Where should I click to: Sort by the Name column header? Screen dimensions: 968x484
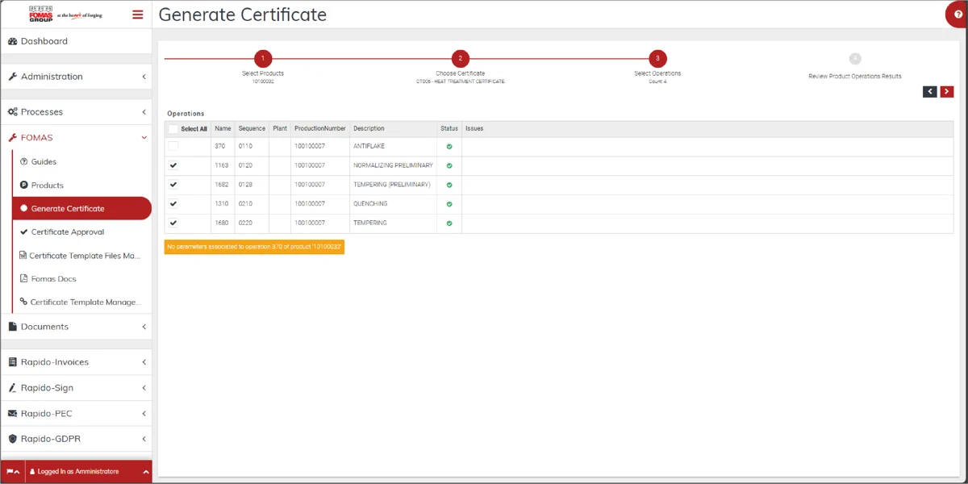tap(223, 129)
